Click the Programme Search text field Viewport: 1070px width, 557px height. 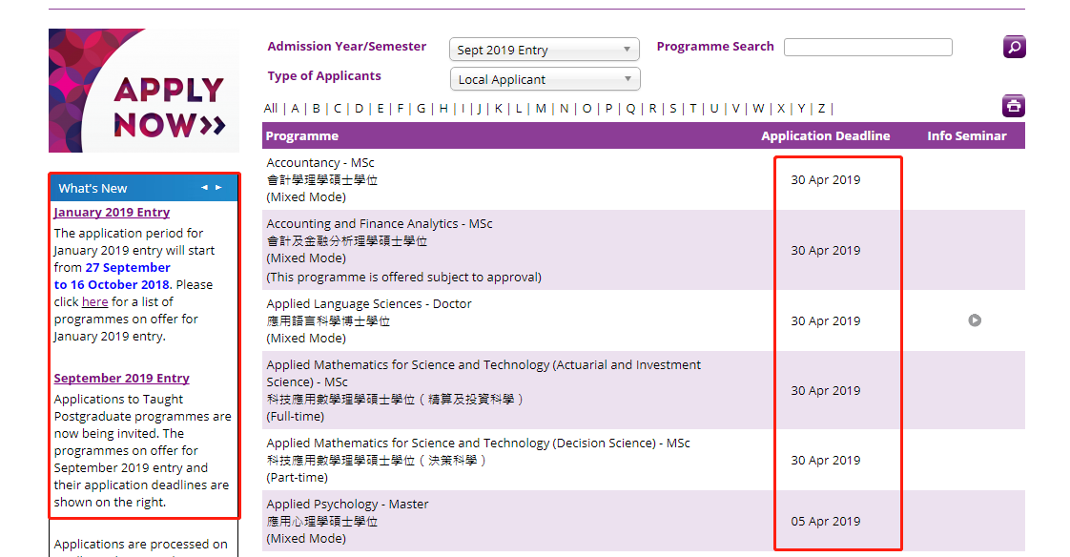point(868,47)
